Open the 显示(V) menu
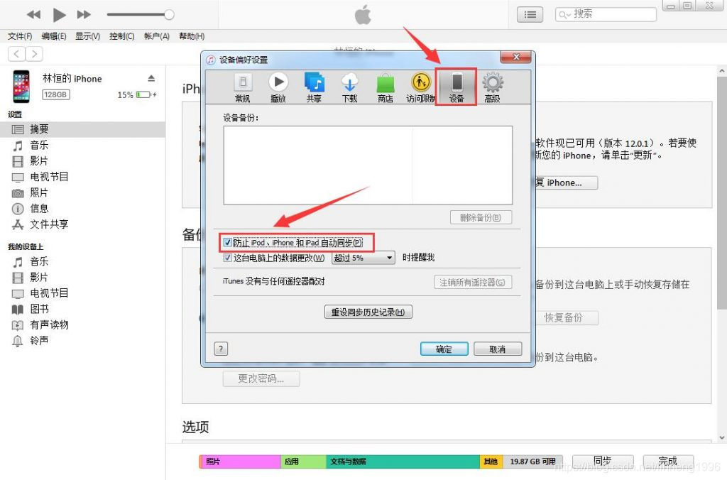 click(87, 36)
